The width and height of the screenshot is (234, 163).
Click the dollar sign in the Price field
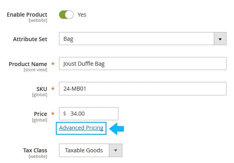pos(65,114)
